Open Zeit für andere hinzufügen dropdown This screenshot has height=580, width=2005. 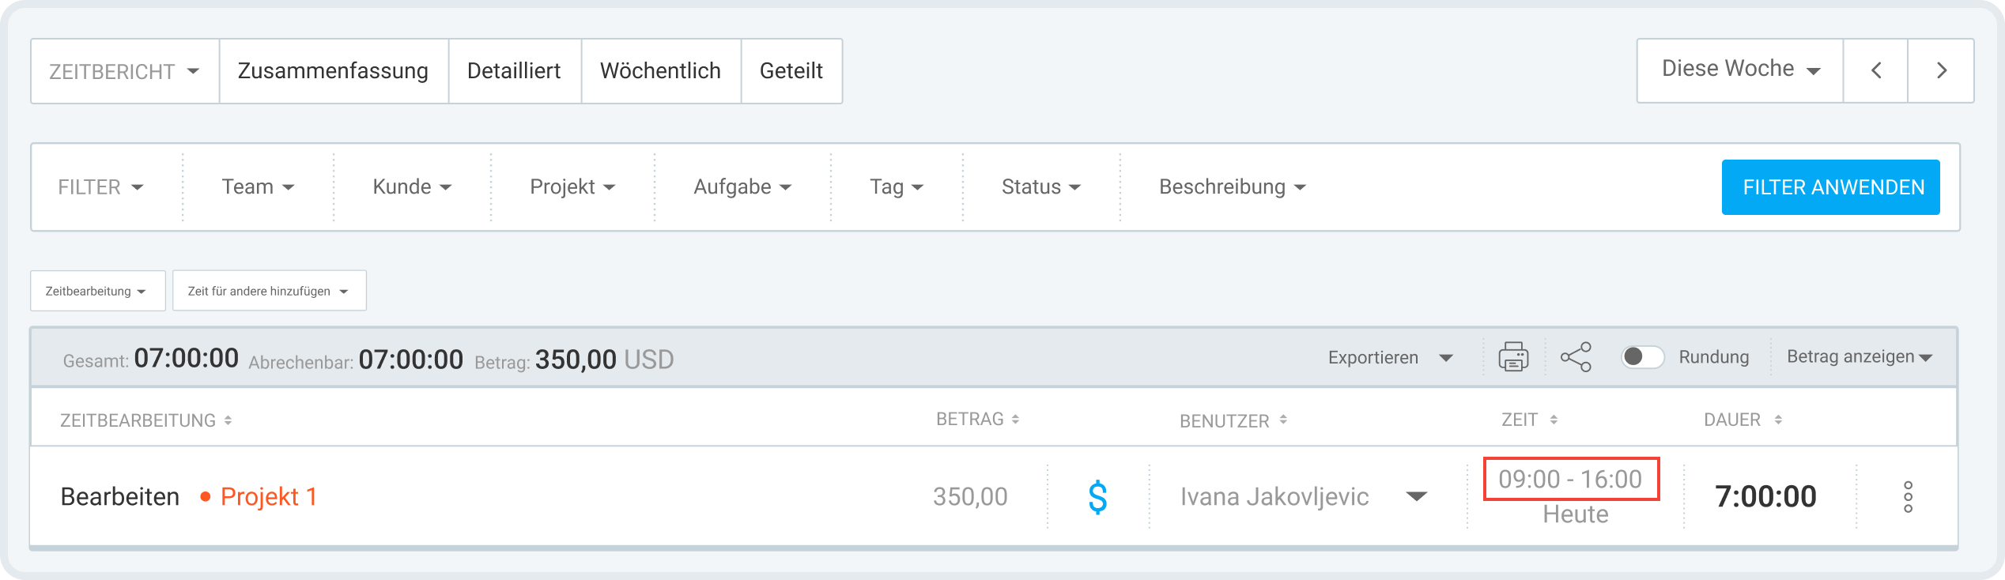point(269,291)
